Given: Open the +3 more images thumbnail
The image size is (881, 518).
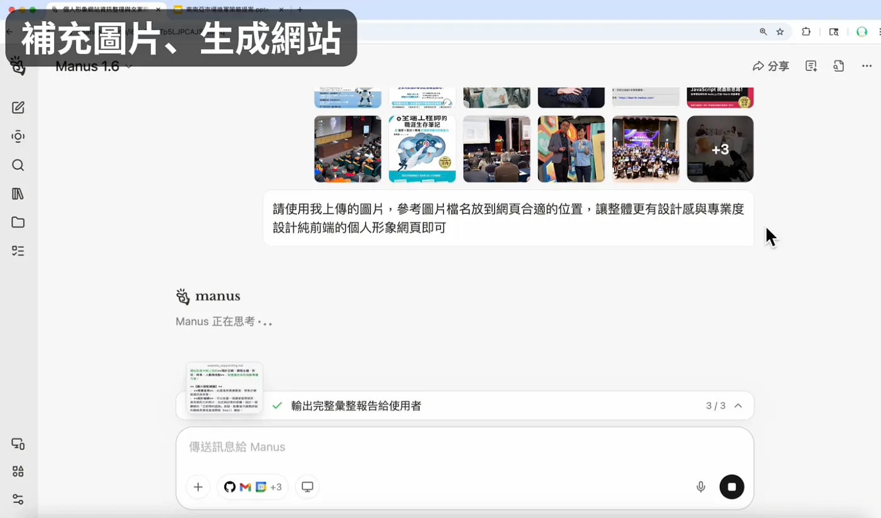Looking at the screenshot, I should pos(720,149).
